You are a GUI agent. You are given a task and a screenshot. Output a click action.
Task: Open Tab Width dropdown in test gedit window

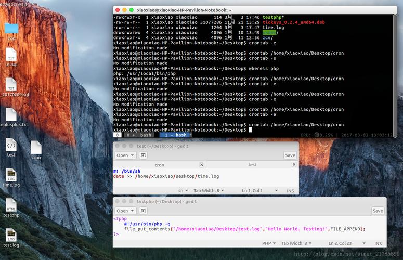[x=209, y=191]
